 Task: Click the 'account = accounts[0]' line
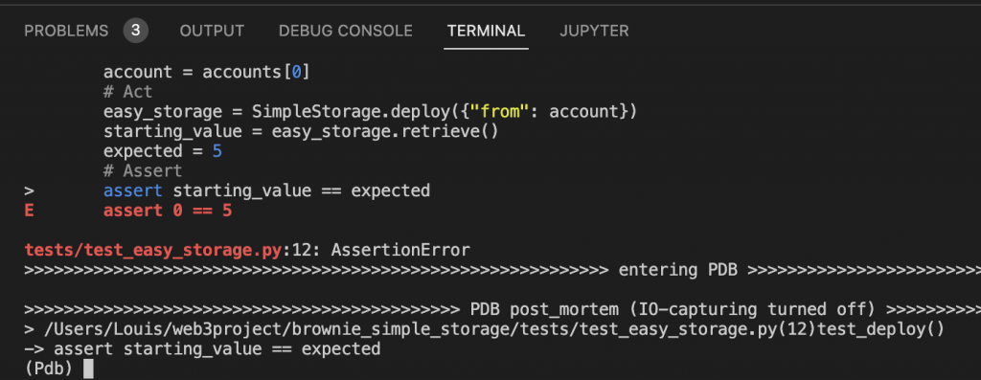point(207,72)
